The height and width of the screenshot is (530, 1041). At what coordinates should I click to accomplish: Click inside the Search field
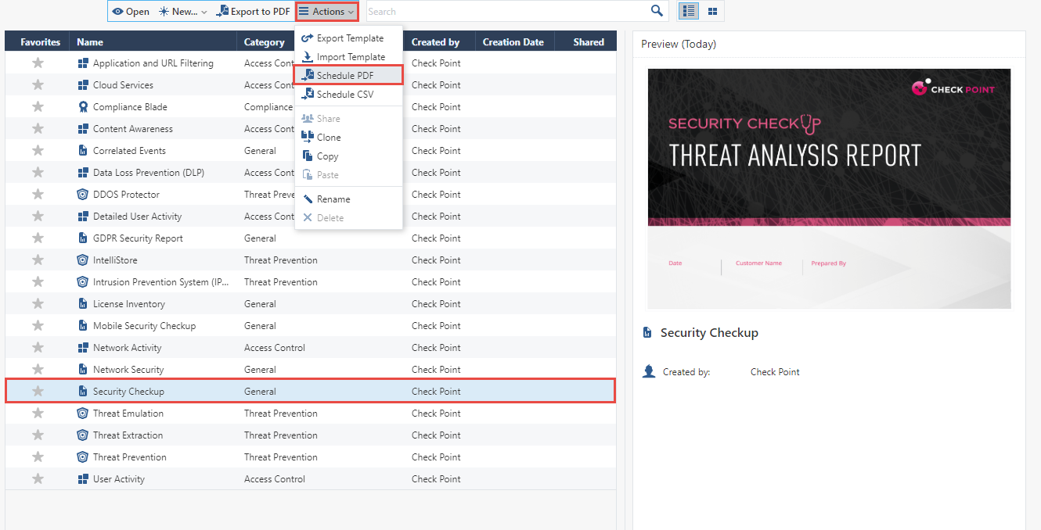click(x=507, y=11)
